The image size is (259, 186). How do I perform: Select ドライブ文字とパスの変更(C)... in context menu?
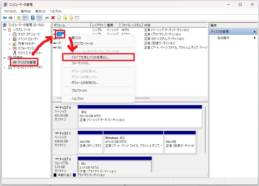tap(90, 57)
